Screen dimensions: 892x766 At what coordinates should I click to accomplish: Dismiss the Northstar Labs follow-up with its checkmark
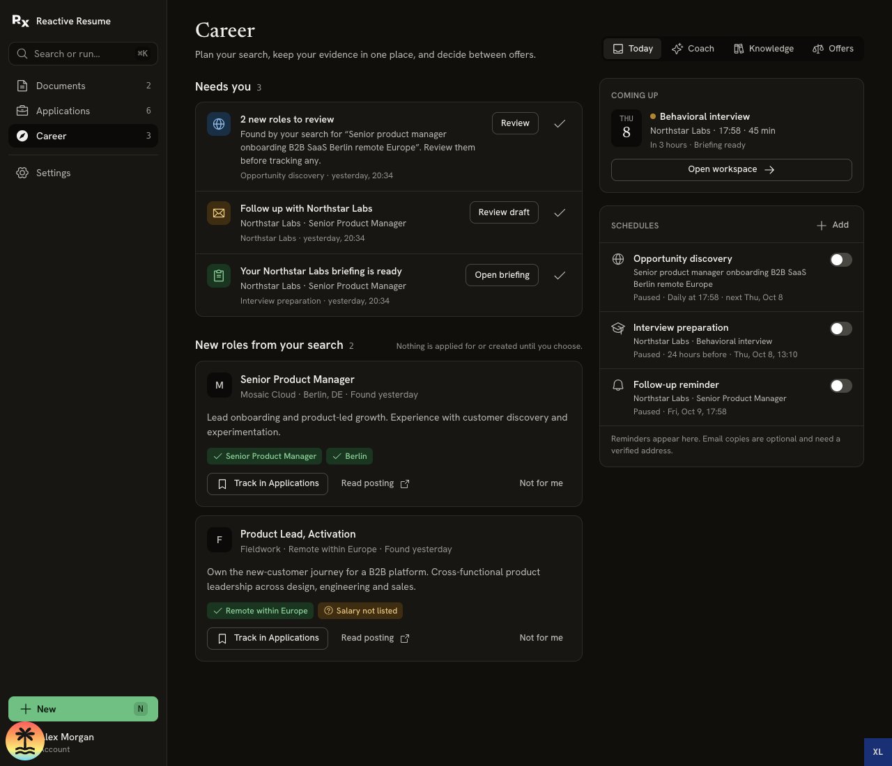click(560, 212)
